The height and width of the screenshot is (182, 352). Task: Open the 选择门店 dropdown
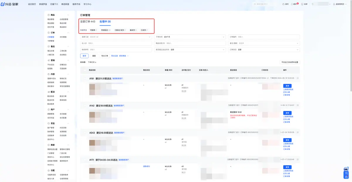pyautogui.click(x=116, y=37)
